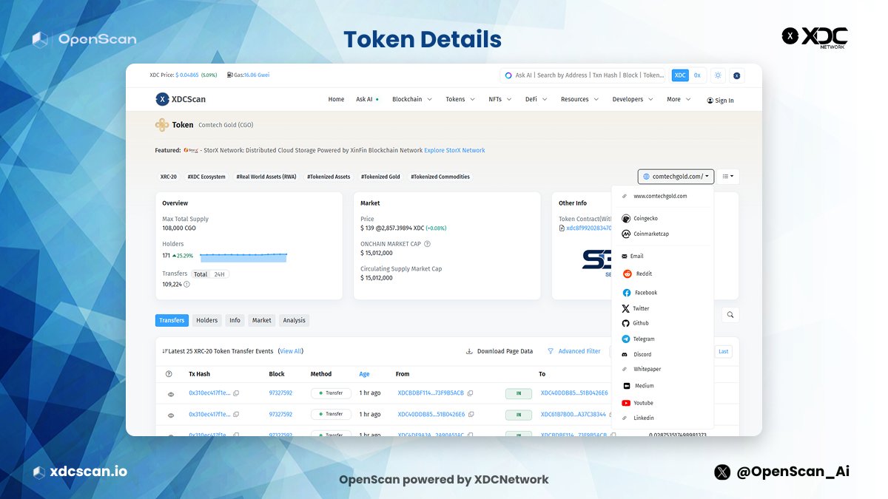Copy the From address XDCBDBF114...73F9B5ACB

(x=470, y=393)
